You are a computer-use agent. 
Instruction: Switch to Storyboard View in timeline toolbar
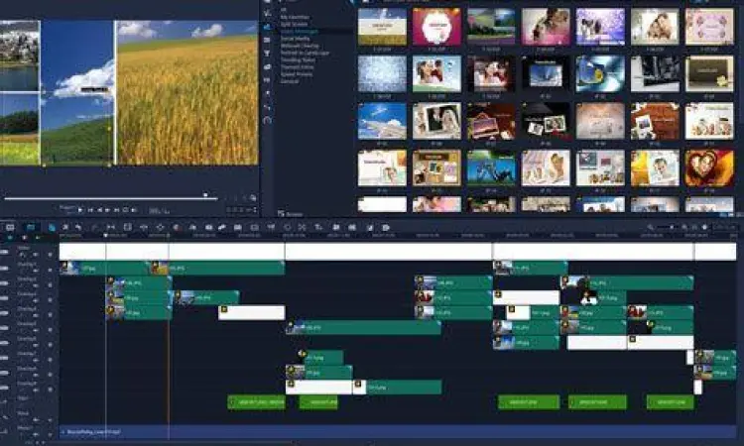10,228
